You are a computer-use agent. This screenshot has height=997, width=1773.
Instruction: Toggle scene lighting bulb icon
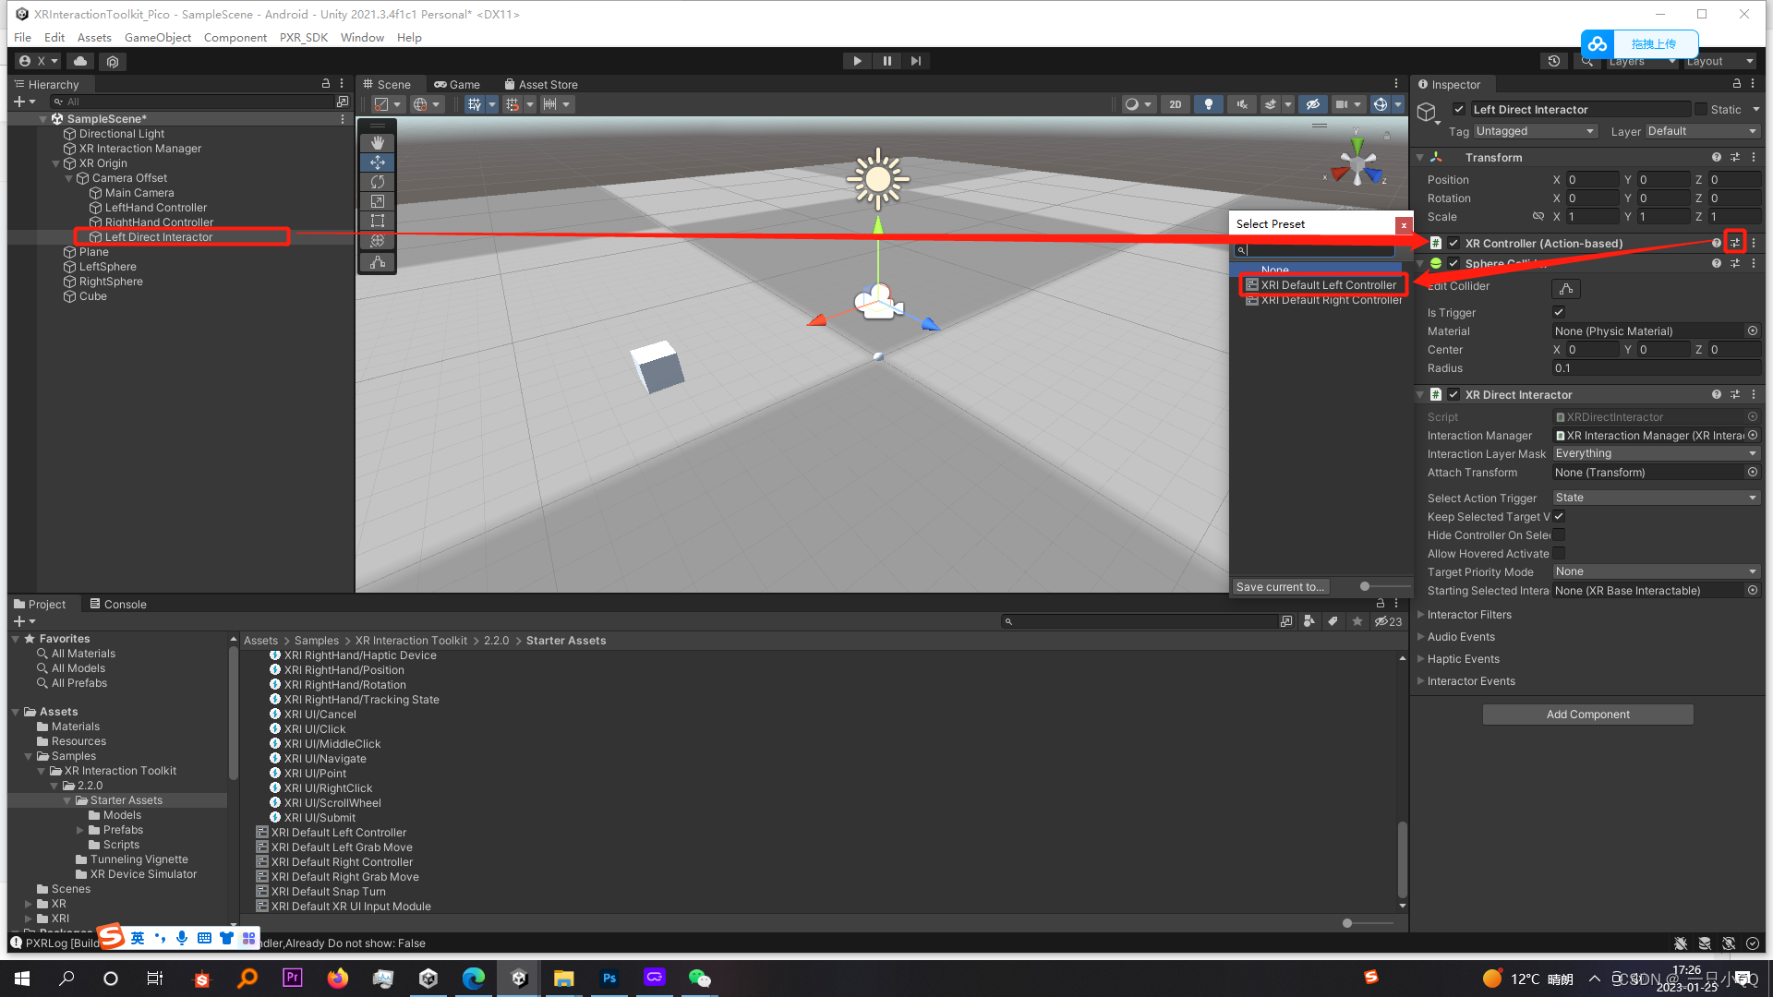pyautogui.click(x=1208, y=104)
